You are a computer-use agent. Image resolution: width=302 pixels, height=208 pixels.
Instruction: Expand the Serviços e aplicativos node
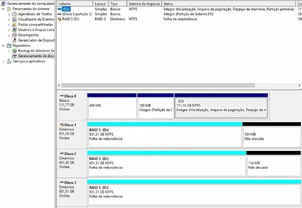coord(3,62)
